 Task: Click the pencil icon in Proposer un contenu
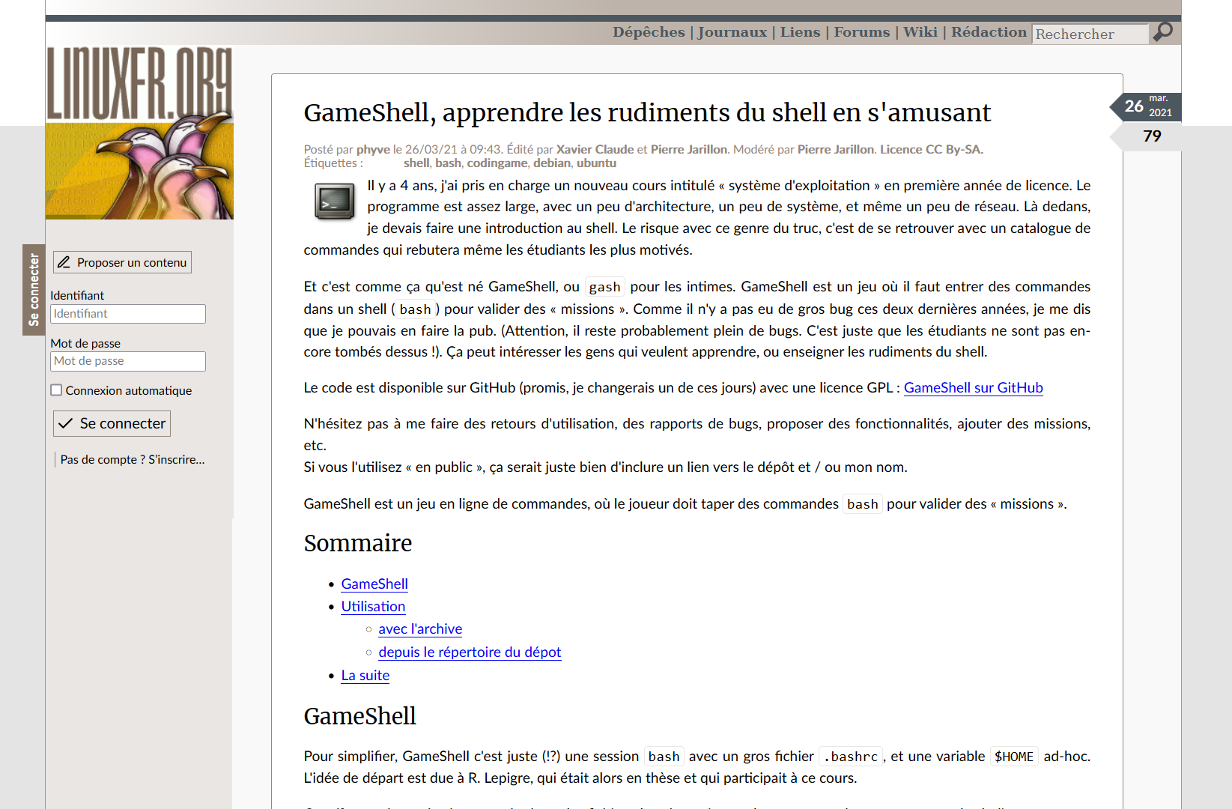(64, 262)
